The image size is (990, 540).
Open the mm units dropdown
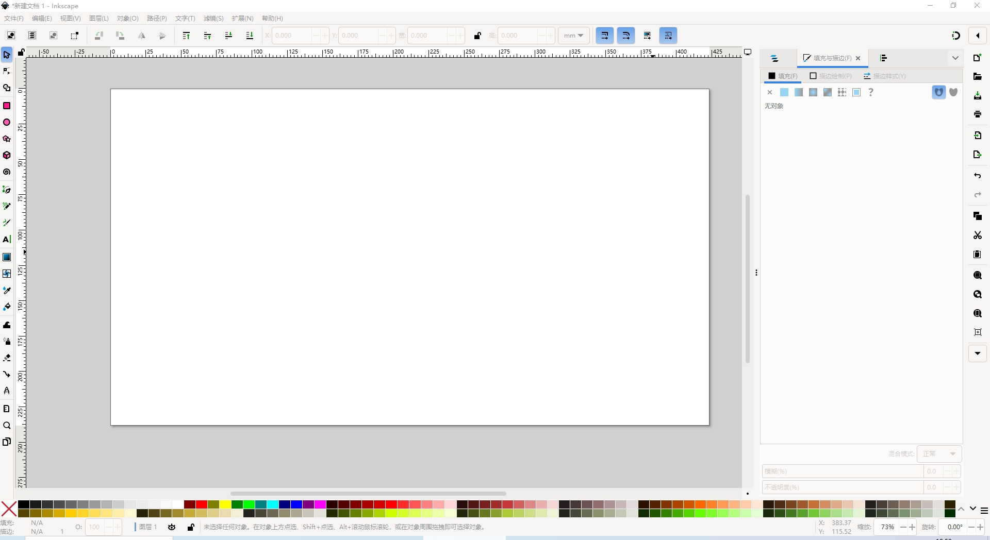pos(573,36)
